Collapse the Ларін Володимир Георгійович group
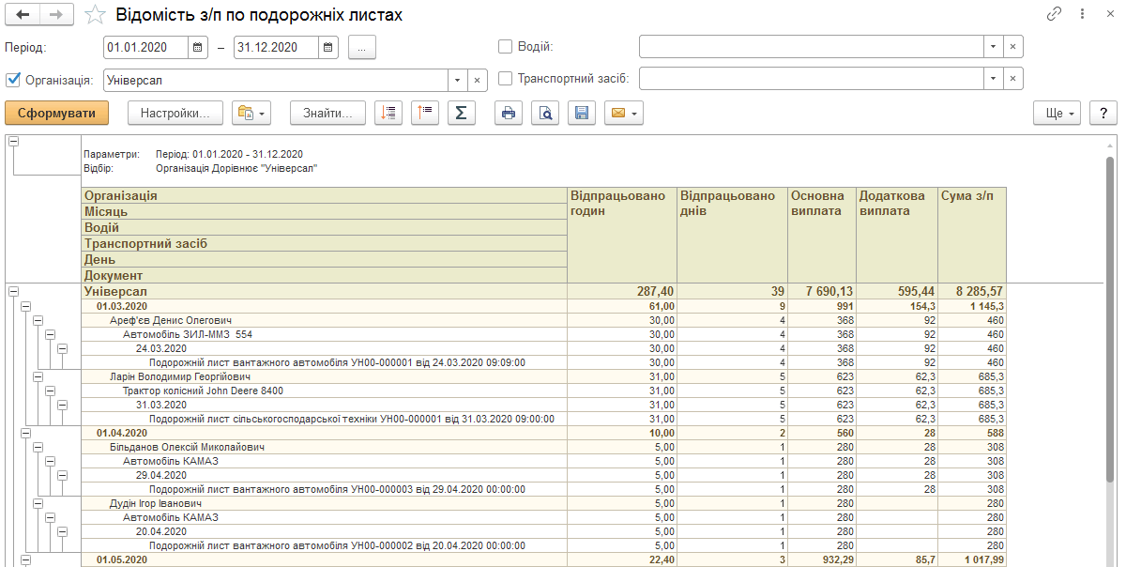The width and height of the screenshot is (1126, 567). [38, 376]
